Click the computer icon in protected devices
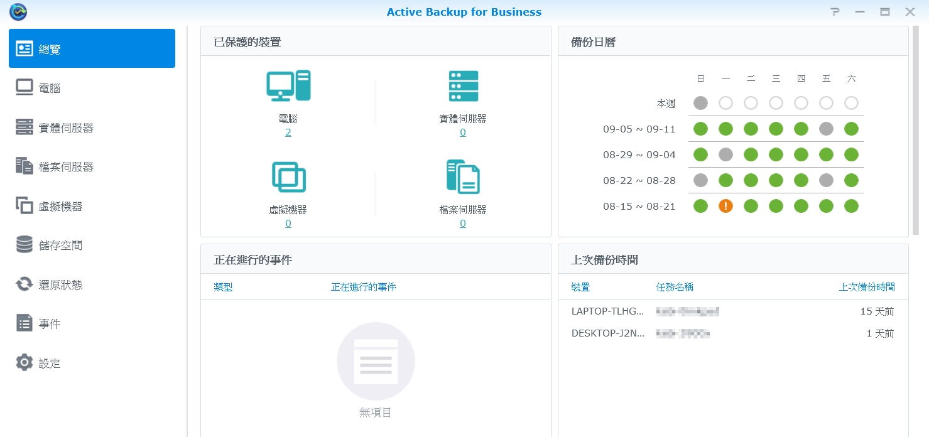 288,85
